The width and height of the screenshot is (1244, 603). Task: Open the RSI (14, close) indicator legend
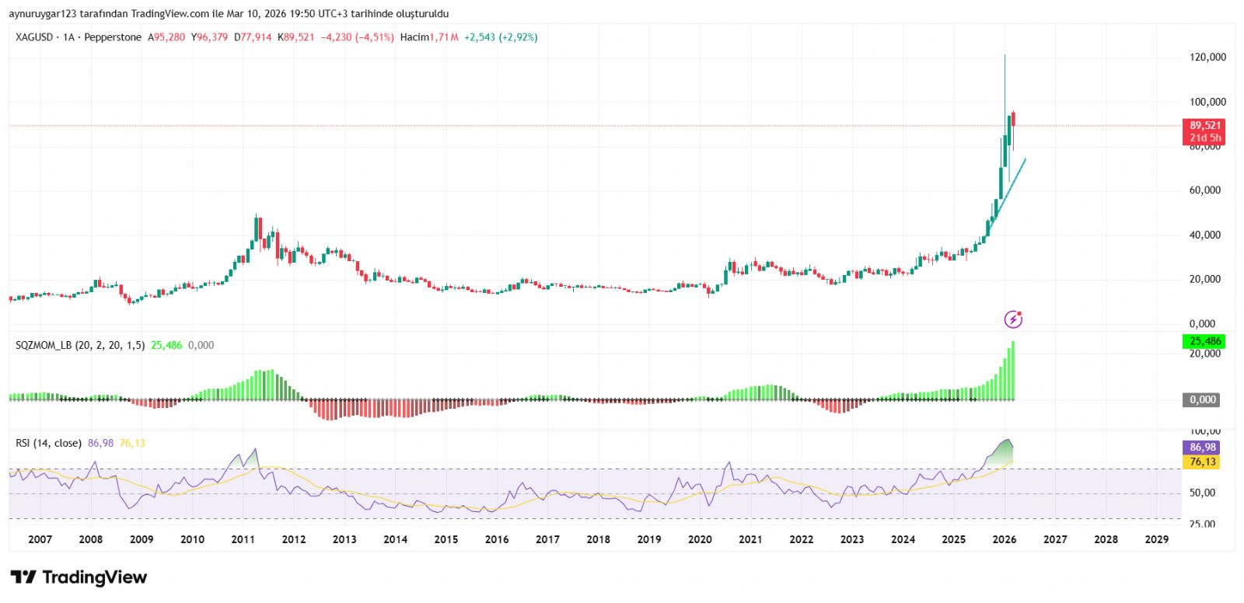point(48,443)
